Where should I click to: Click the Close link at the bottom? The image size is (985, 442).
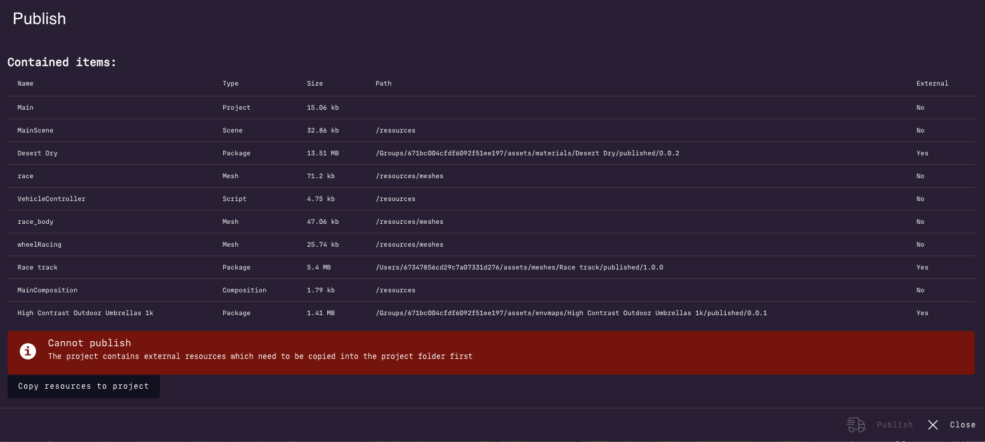coord(963,425)
